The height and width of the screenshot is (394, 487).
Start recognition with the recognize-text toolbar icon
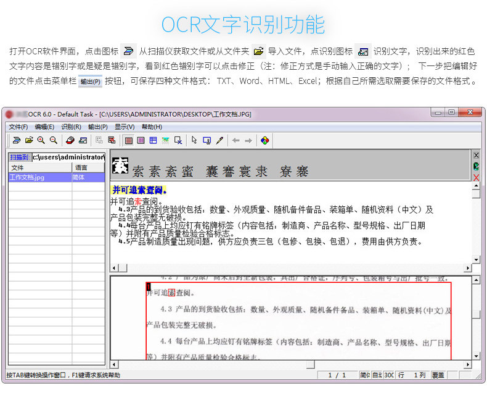83,140
